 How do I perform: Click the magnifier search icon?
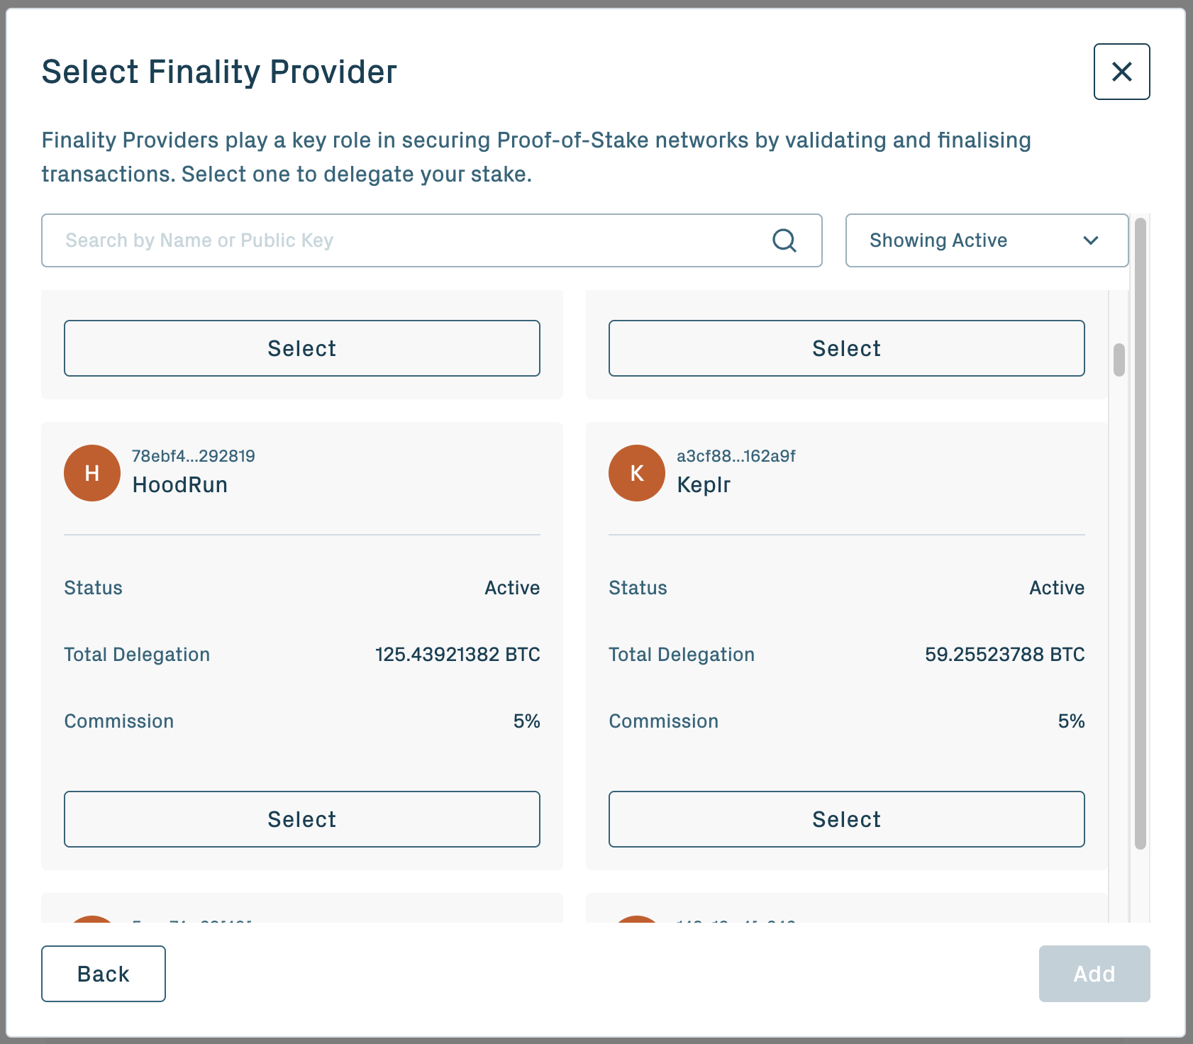(x=784, y=240)
